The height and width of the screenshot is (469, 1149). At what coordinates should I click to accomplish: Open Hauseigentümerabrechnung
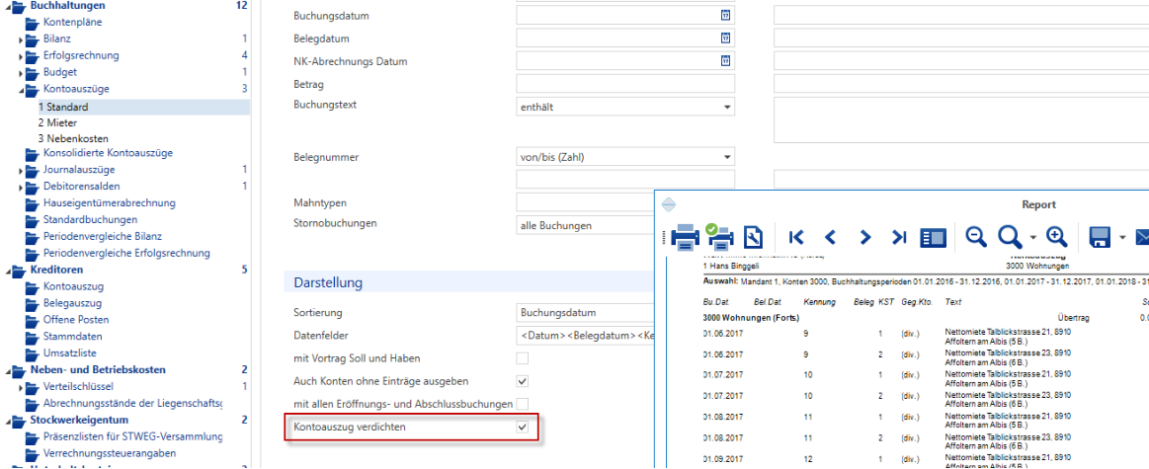click(110, 203)
